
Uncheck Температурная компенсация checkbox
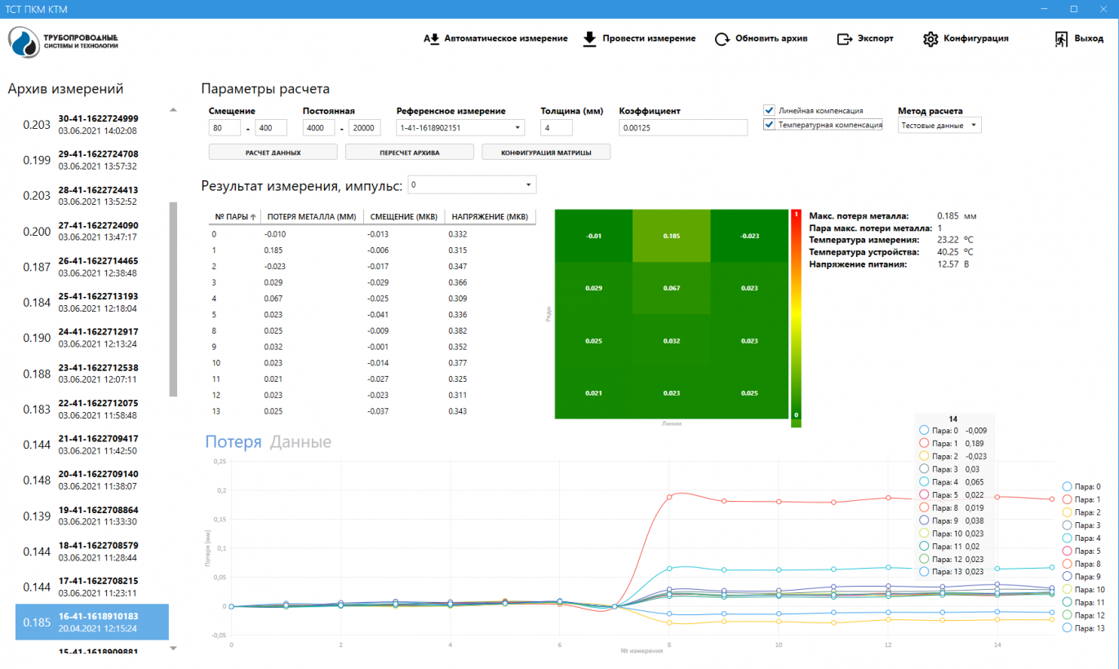769,125
